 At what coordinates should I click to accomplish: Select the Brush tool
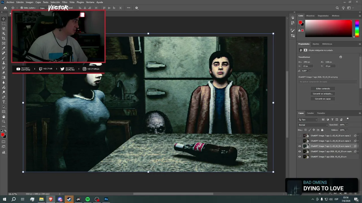coord(4,58)
